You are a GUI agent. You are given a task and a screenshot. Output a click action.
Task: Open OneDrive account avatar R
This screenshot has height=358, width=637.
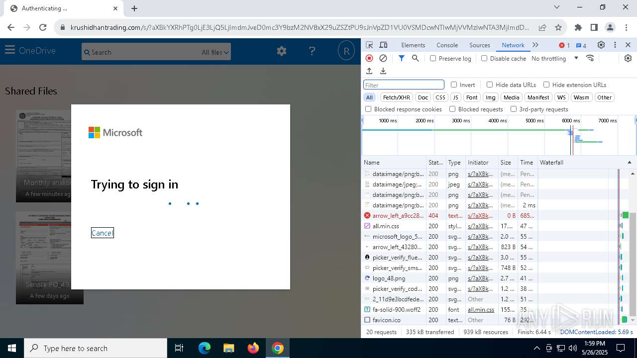click(346, 51)
